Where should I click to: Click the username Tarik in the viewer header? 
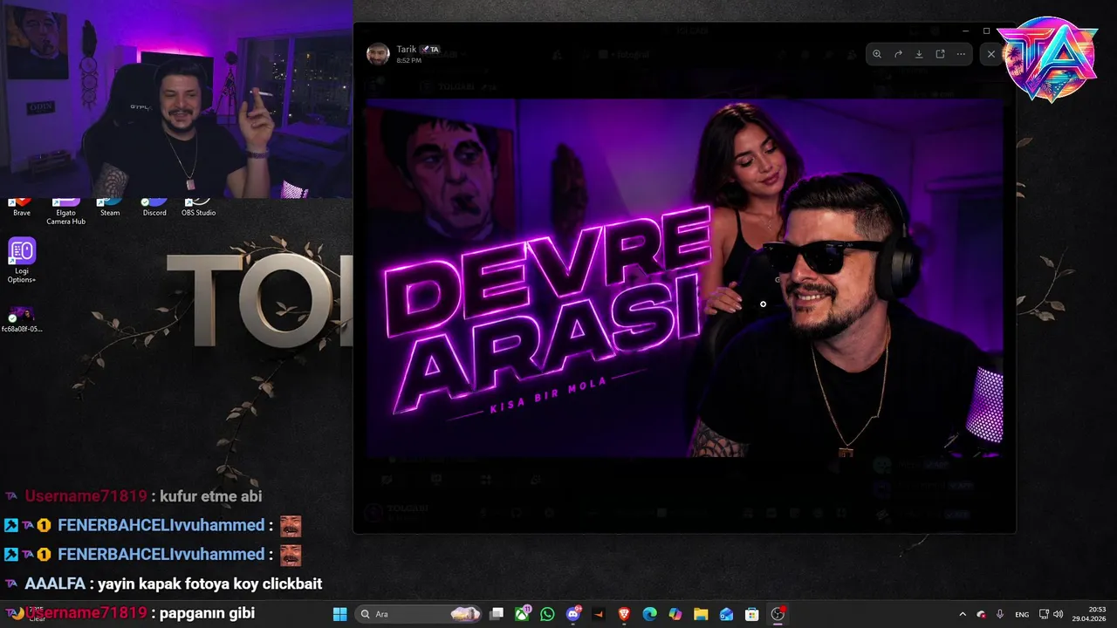point(407,50)
